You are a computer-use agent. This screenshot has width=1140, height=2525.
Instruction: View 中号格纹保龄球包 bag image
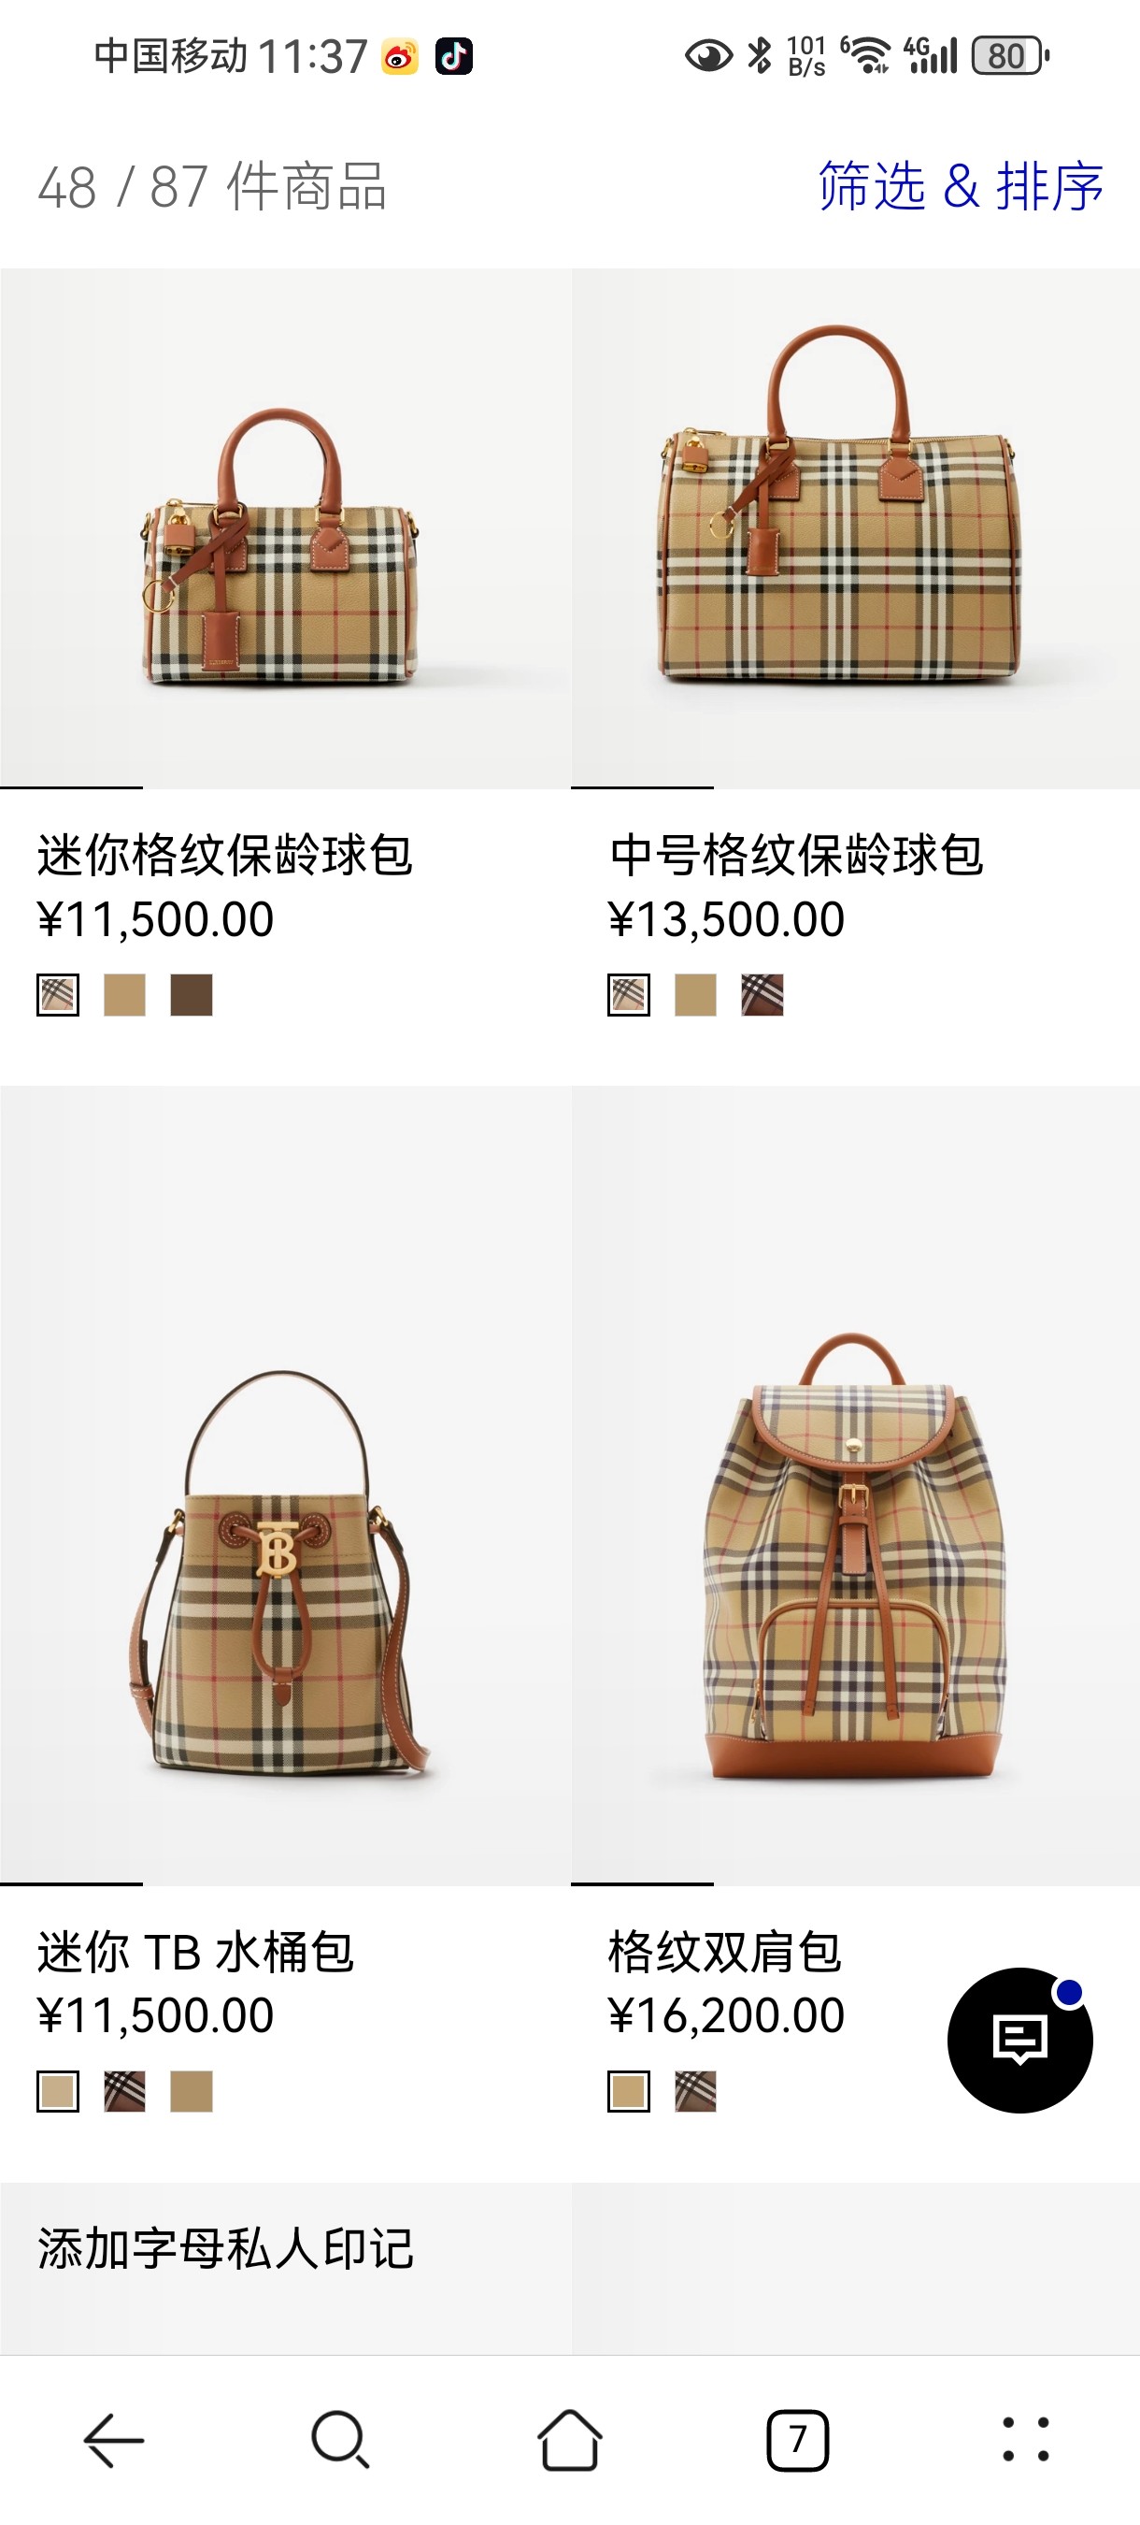pyautogui.click(x=855, y=528)
